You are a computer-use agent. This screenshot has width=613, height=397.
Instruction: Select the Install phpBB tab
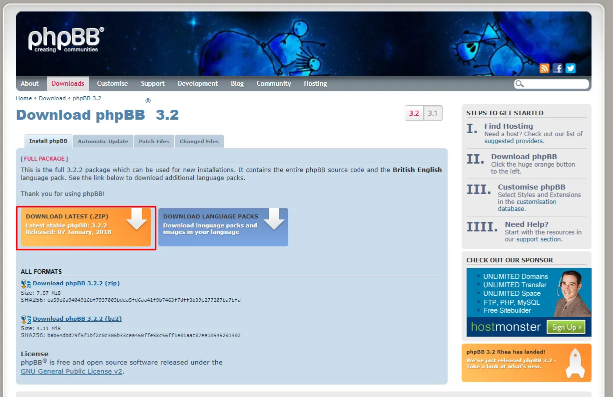click(48, 141)
